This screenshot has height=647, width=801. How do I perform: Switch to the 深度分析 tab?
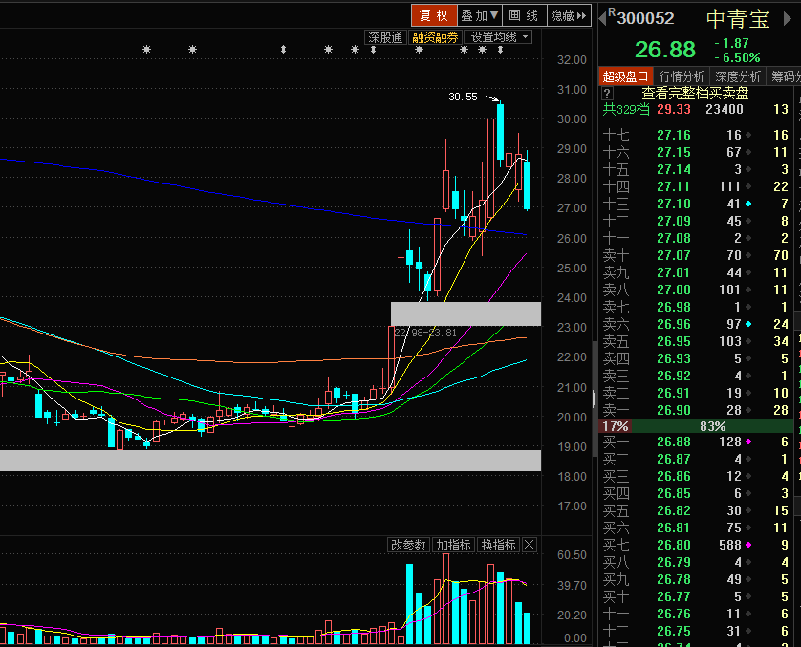738,76
